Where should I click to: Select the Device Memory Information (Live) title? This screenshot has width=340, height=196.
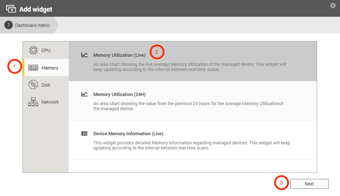(x=128, y=134)
